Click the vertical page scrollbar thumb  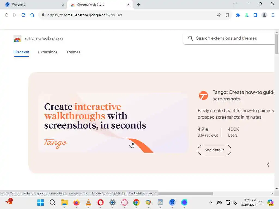[277, 44]
